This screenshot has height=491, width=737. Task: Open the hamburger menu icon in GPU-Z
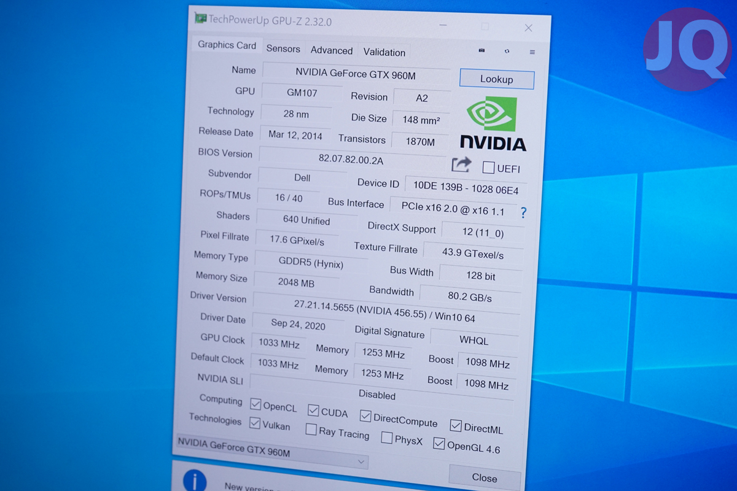pyautogui.click(x=532, y=52)
